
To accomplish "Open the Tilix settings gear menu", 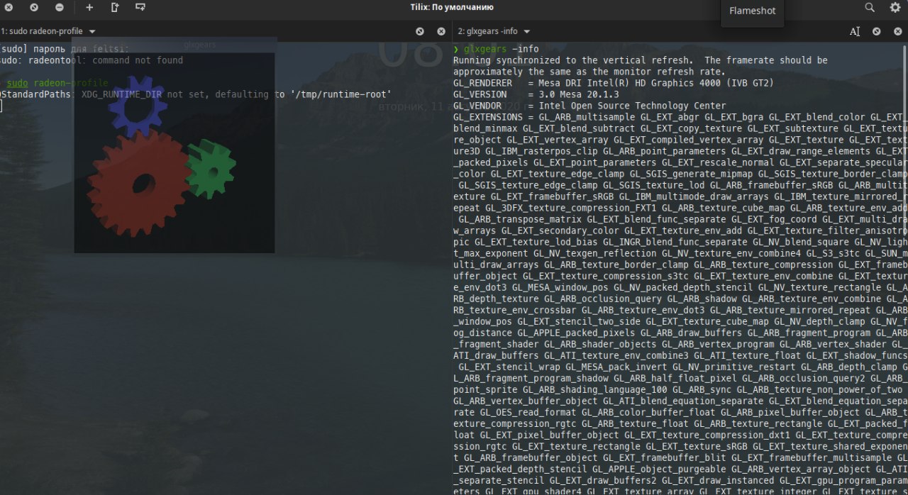I will click(x=895, y=8).
